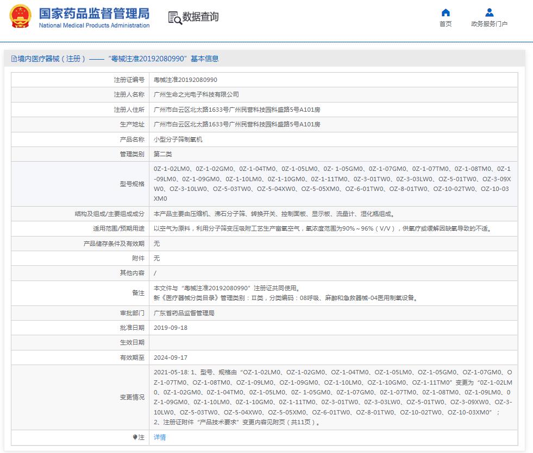
Task: Open the 首页 text link
Action: (446, 24)
